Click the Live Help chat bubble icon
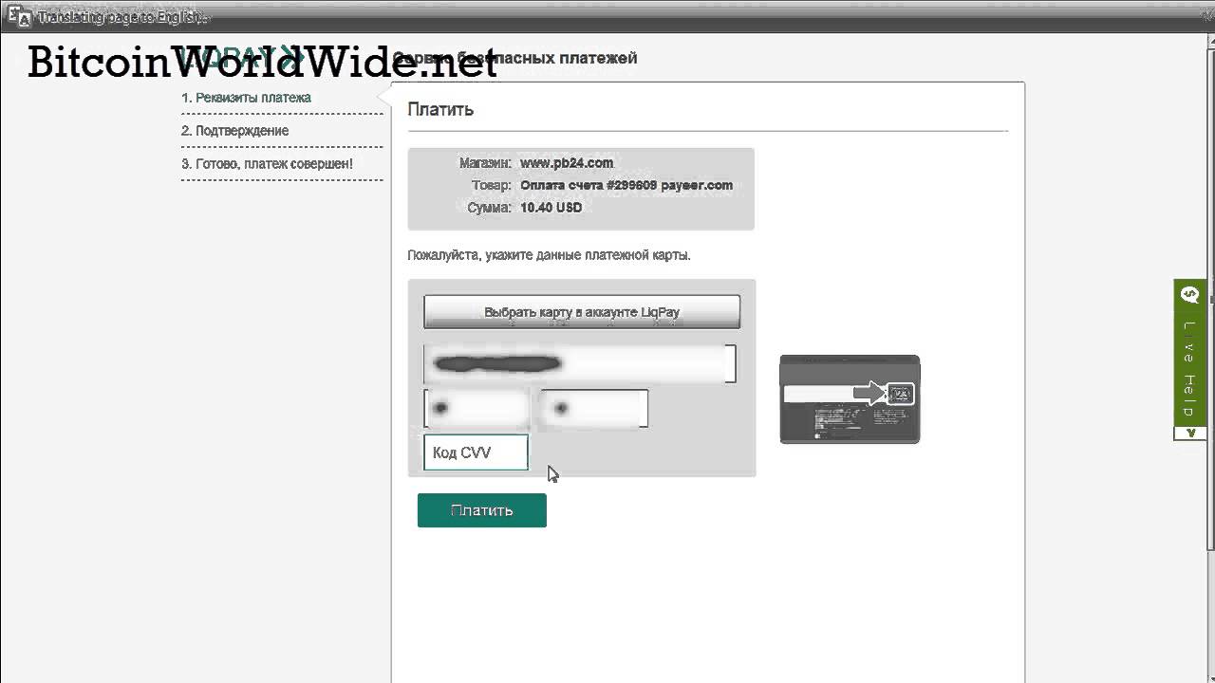Screen dimensions: 1215x683 (1190, 295)
